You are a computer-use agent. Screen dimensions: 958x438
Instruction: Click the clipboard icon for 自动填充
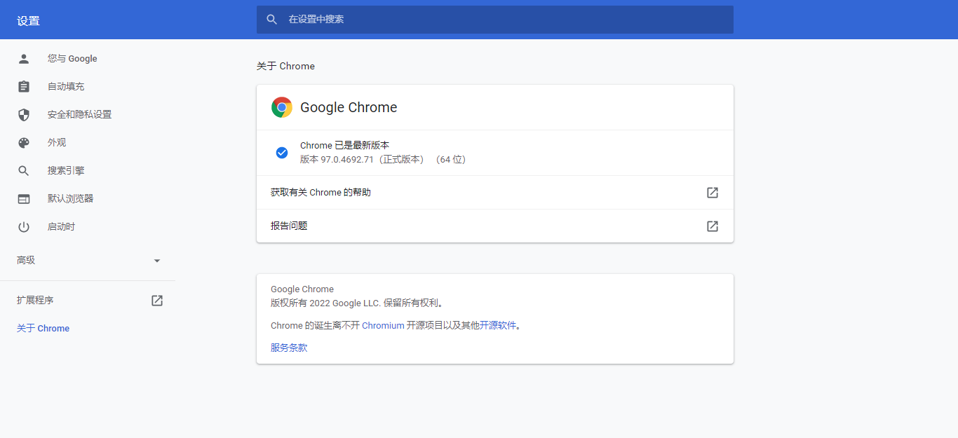(24, 87)
